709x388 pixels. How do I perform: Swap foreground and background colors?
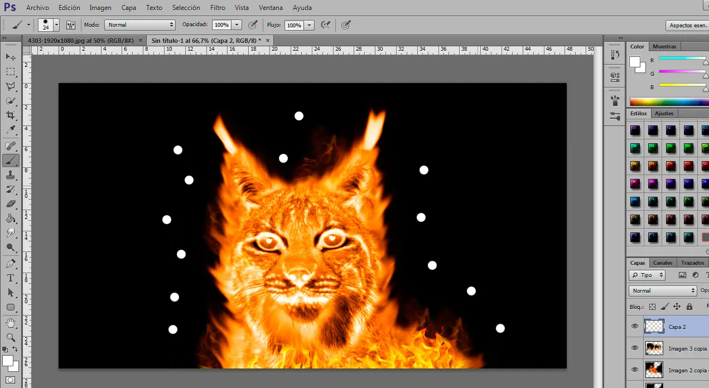tap(16, 350)
